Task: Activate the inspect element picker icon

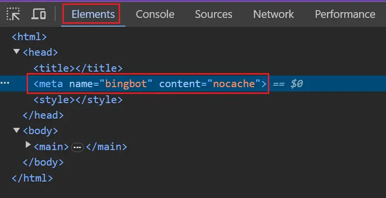Action: (14, 14)
